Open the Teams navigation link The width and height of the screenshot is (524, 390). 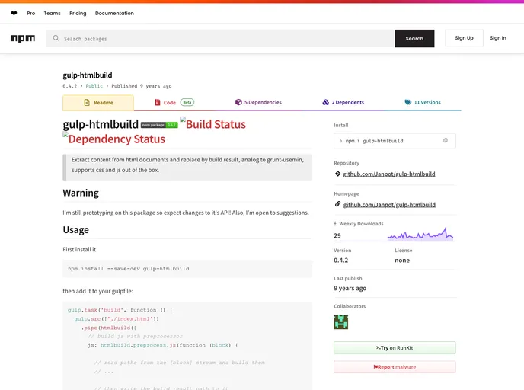52,14
